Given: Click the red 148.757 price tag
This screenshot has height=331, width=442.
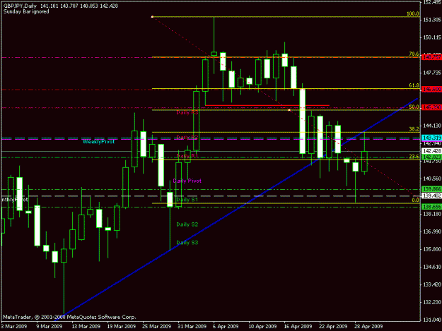Looking at the screenshot, I should (x=431, y=57).
